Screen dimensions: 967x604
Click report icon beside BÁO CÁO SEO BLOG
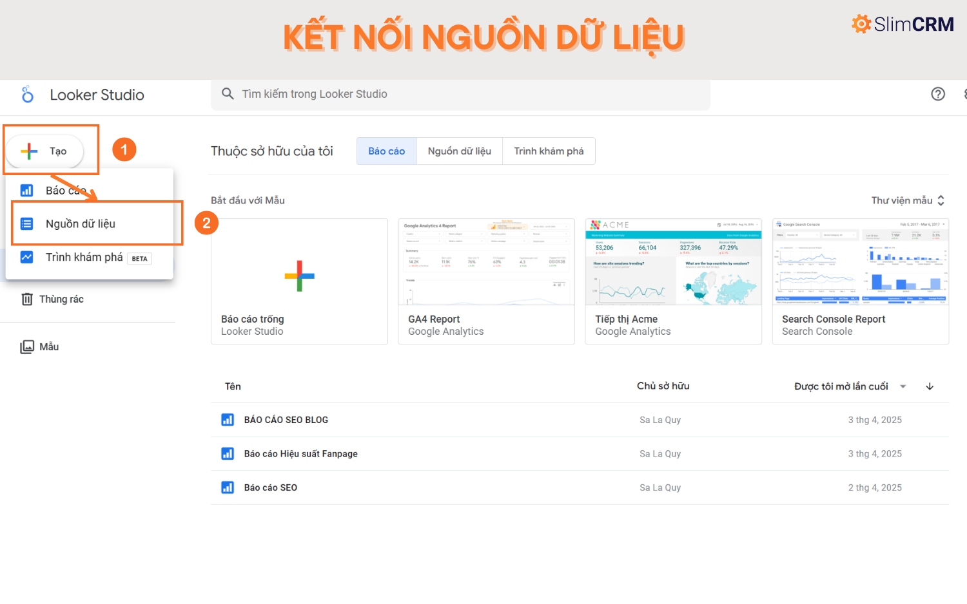click(x=228, y=420)
